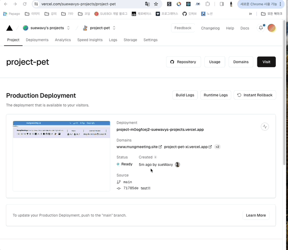This screenshot has height=250, width=288.
Task: Click the sueWavy author avatar
Action: tap(177, 165)
